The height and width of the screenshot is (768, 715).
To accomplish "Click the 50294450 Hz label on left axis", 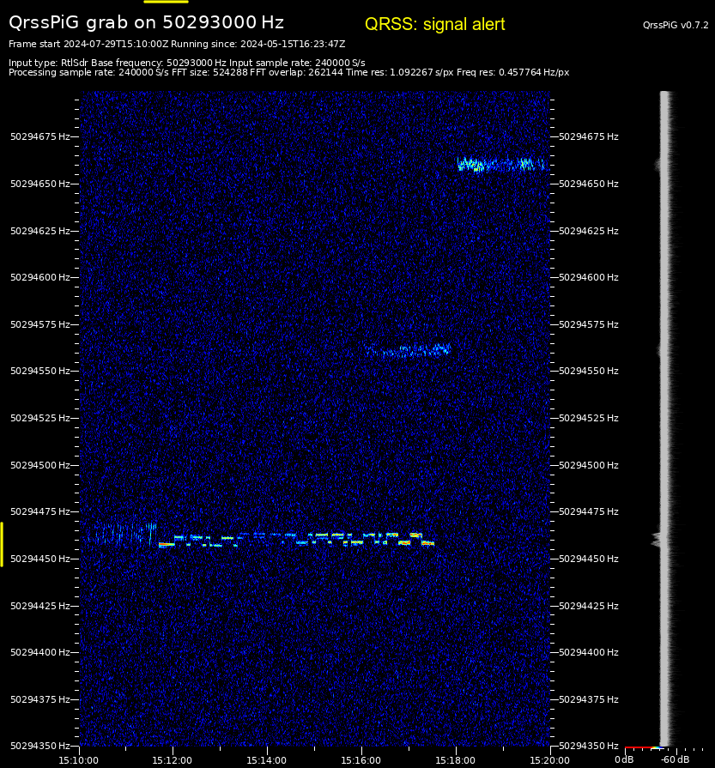I will pos(40,559).
